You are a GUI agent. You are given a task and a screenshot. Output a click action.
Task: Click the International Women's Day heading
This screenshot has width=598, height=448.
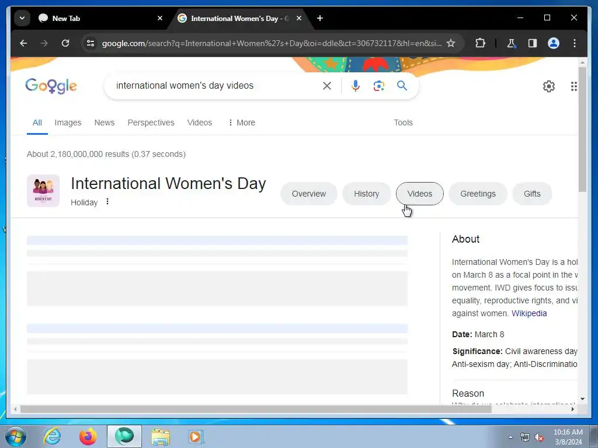168,184
